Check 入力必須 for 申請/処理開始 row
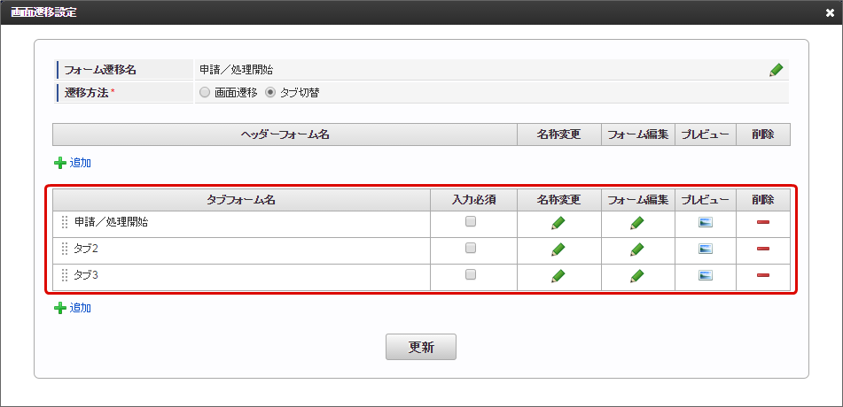 pos(471,221)
